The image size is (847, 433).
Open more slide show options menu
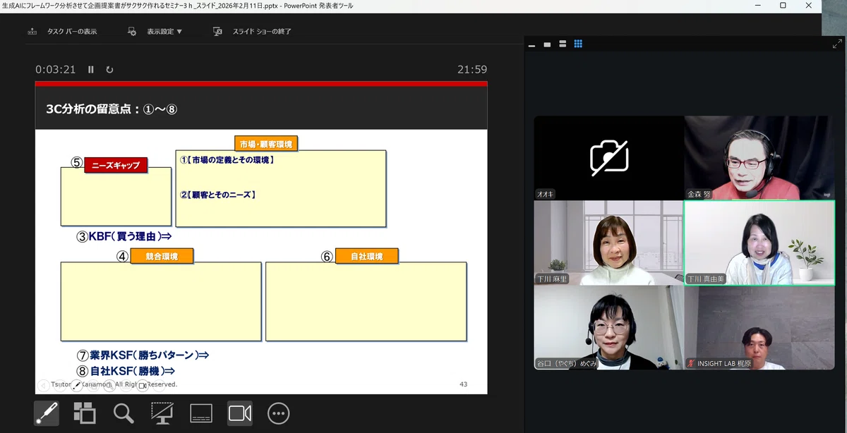[x=279, y=413]
